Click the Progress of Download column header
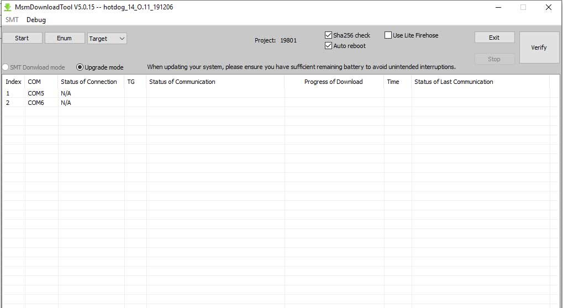The image size is (563, 308). [x=334, y=82]
